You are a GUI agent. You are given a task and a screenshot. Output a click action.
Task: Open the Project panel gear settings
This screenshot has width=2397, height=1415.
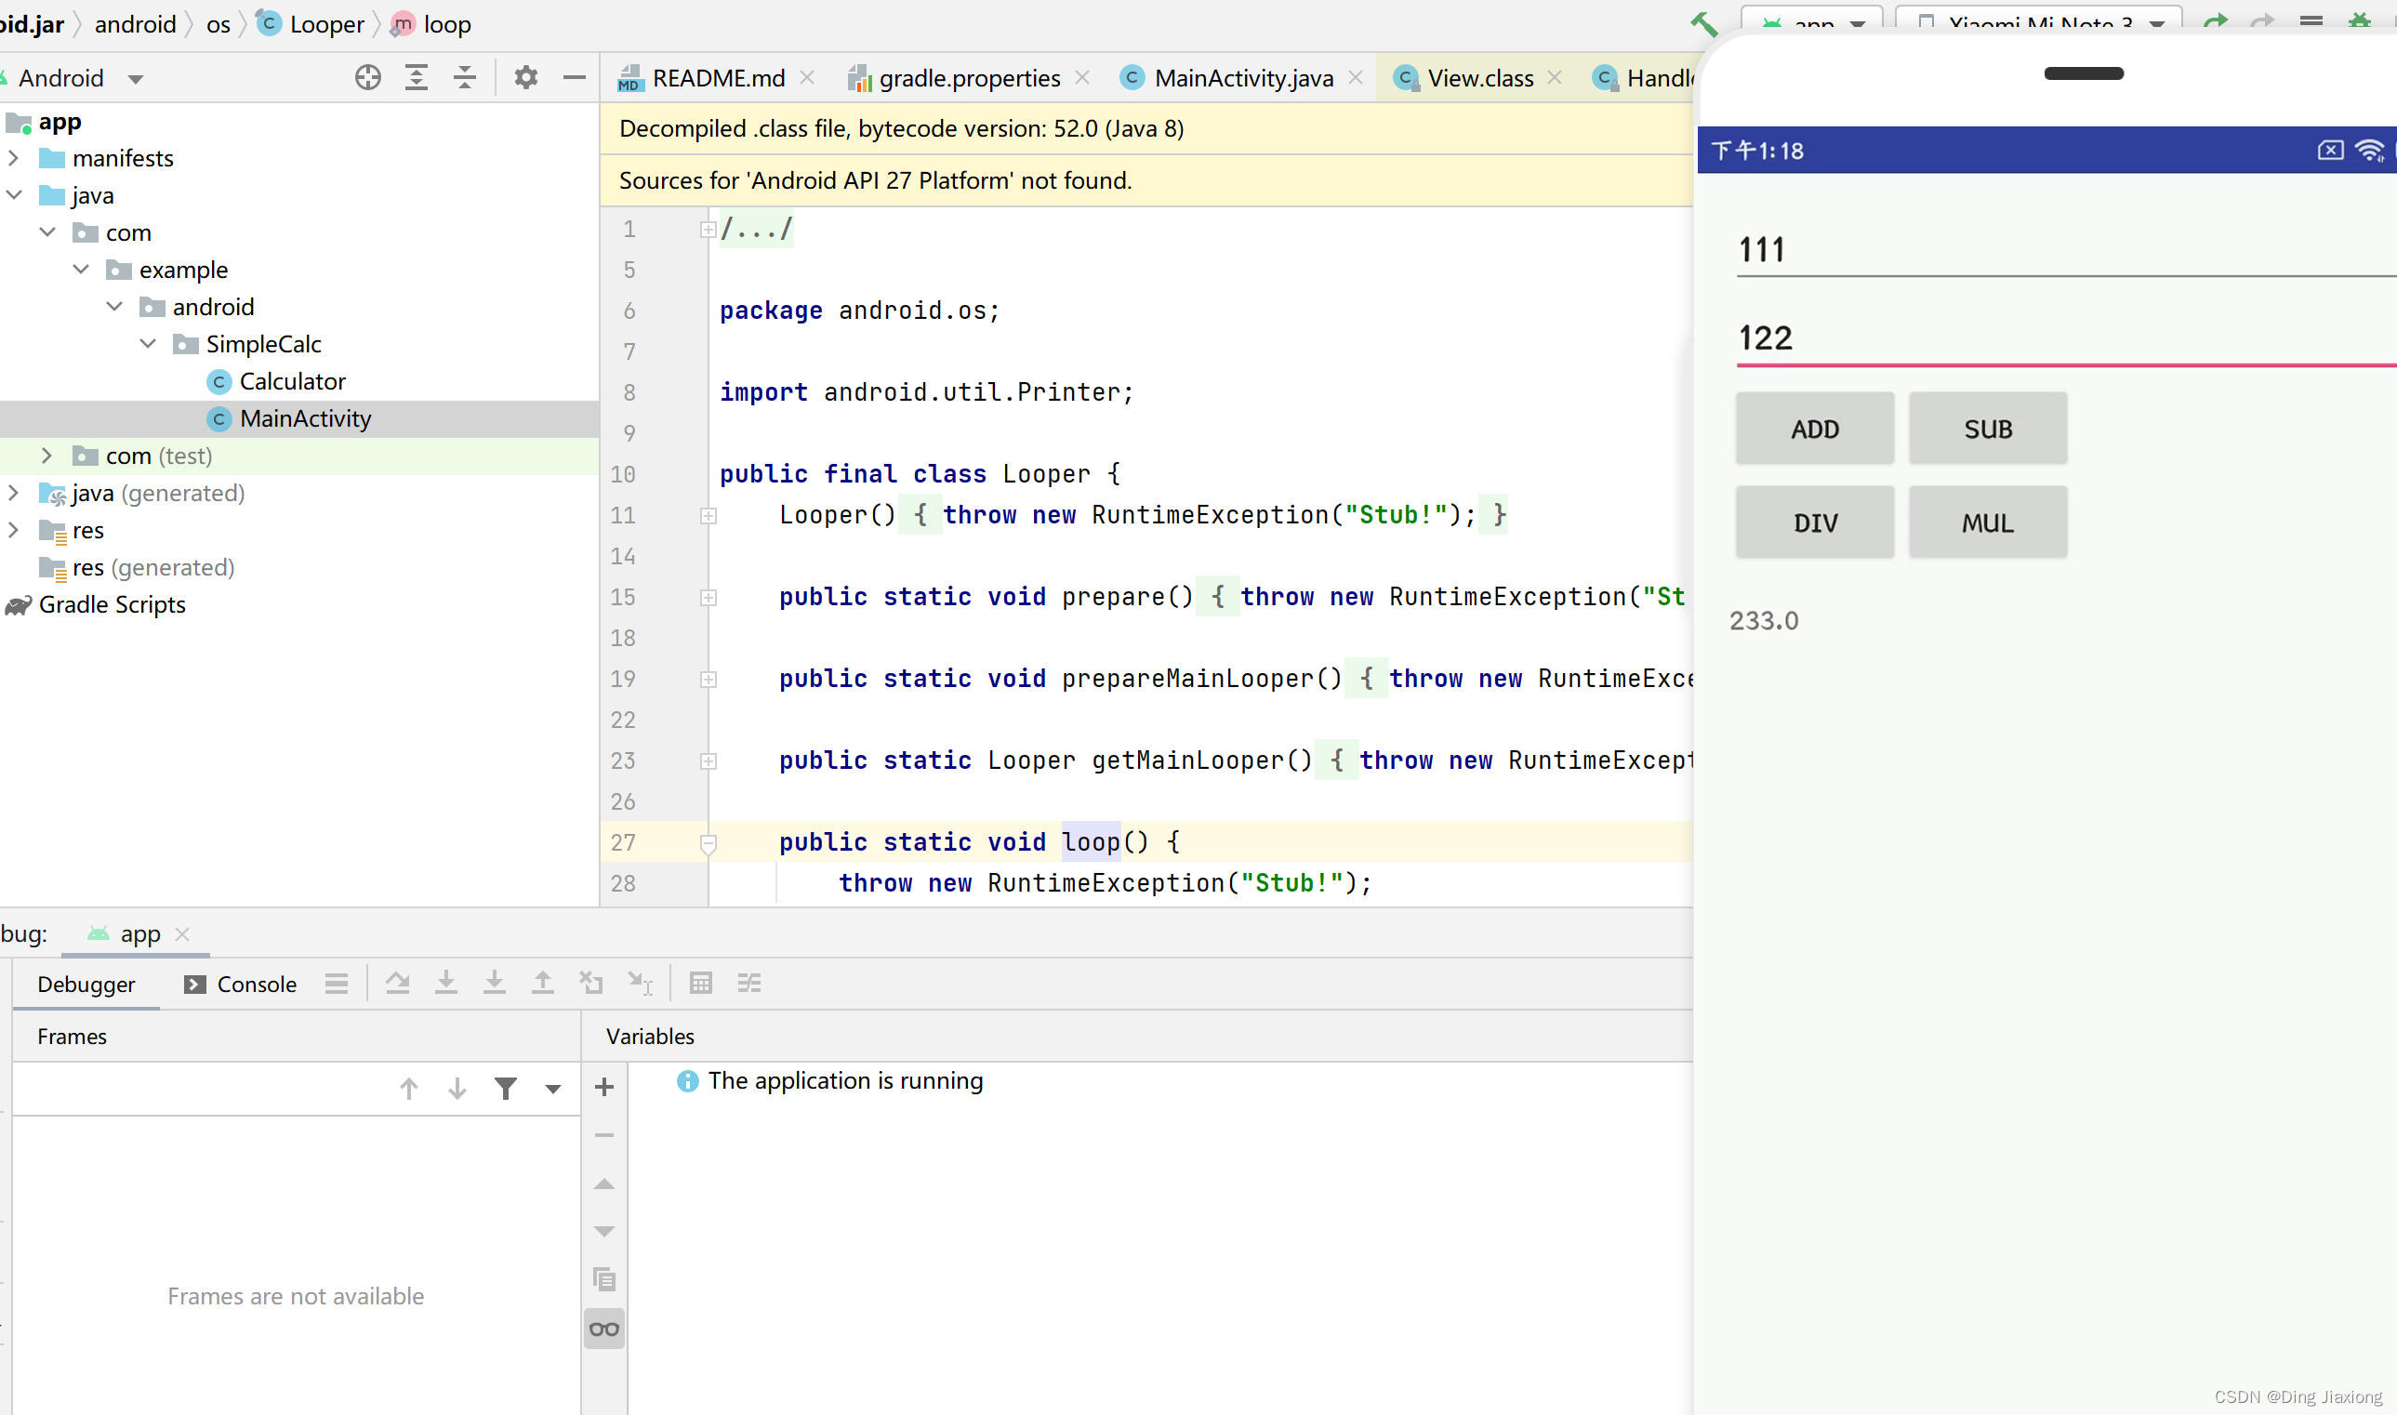(x=525, y=77)
